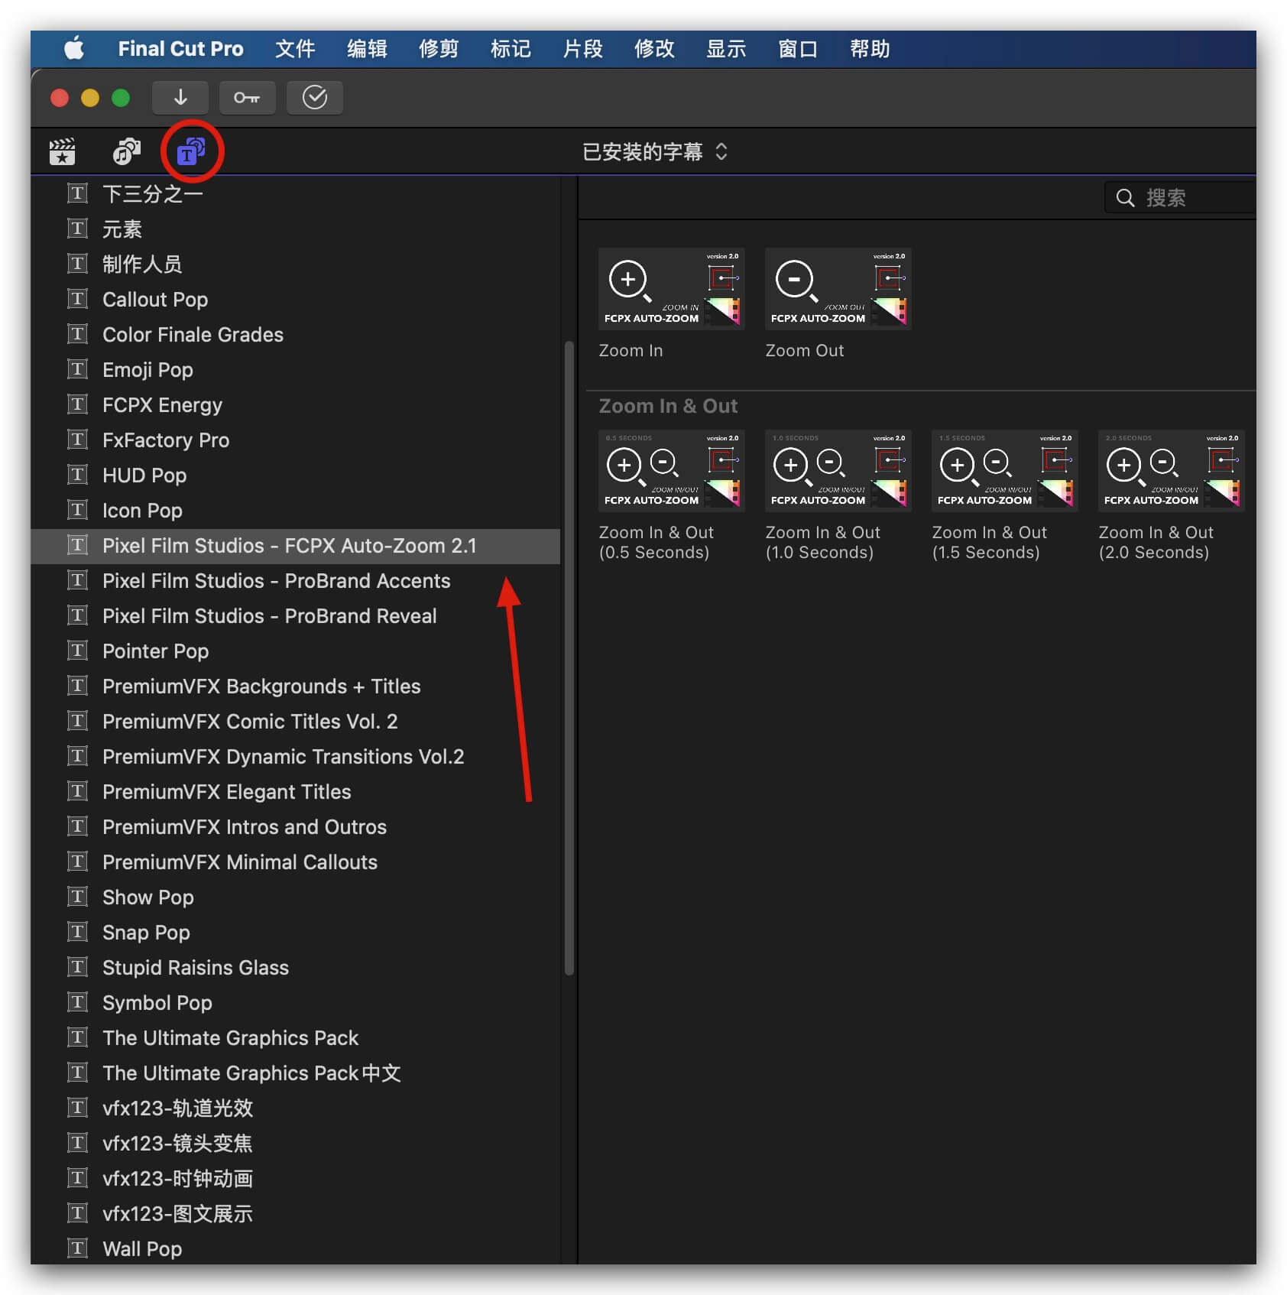
Task: Select PremiumVFX Elegant Titles
Action: [x=295, y=792]
